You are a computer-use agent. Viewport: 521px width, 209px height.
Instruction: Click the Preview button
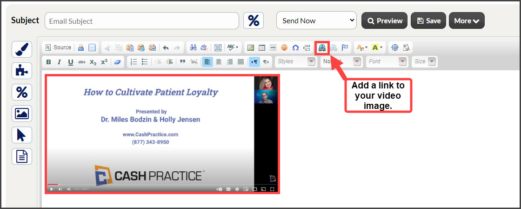pos(384,20)
